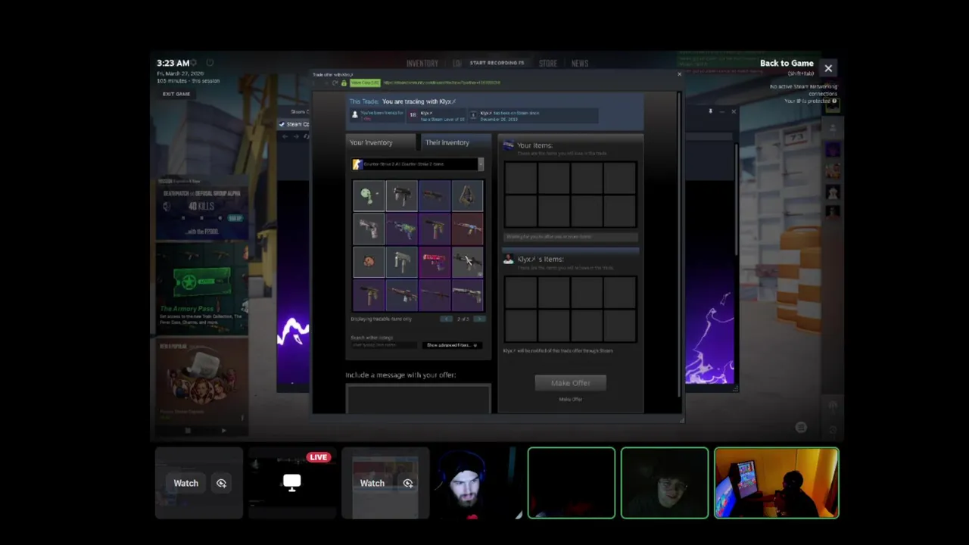Pick the white pistol skin in inventory

(369, 229)
